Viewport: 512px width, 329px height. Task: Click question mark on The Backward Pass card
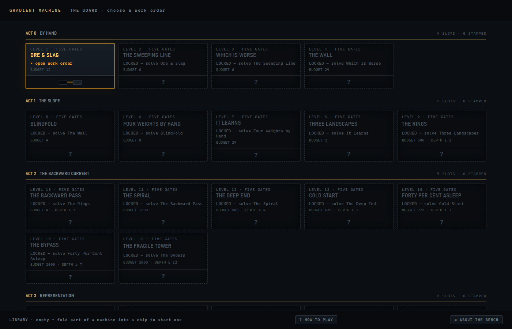[70, 222]
